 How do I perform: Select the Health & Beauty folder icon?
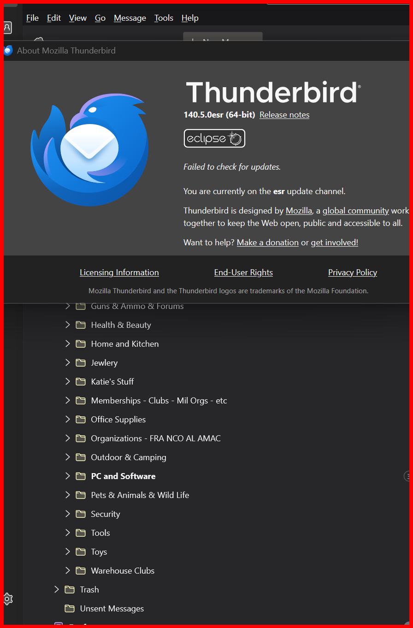81,325
